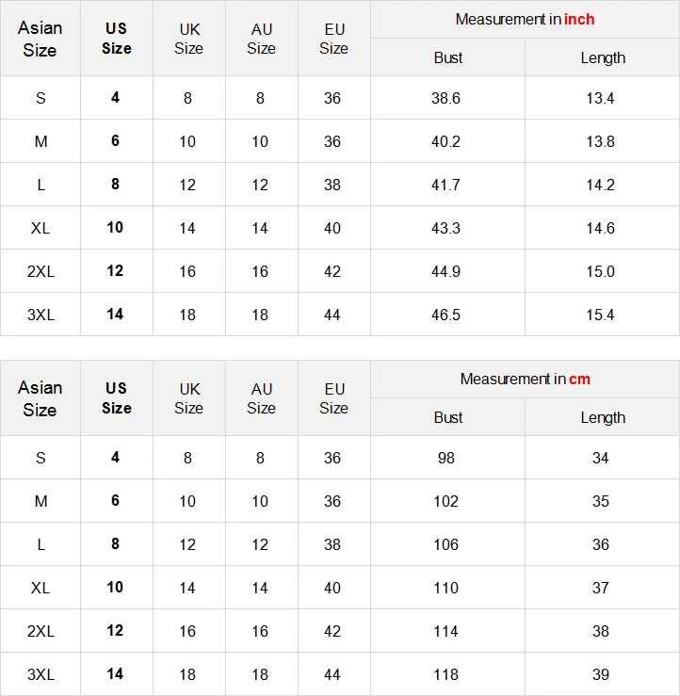Select the 40.2 bust measurement cell
Viewport: 680px width, 696px height.
[446, 141]
